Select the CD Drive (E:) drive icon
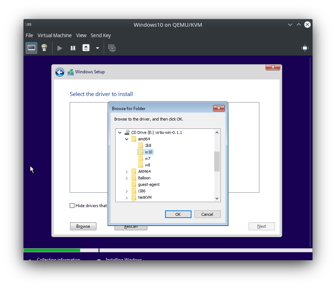336x288 pixels. [127, 132]
